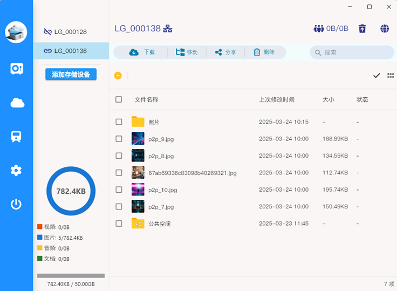This screenshot has height=291, width=397.
Task: Click the p2p_8.jpg file name
Action: (x=161, y=156)
